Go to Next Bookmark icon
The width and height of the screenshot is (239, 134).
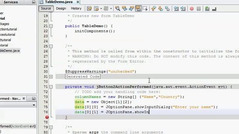pyautogui.click(x=161, y=9)
